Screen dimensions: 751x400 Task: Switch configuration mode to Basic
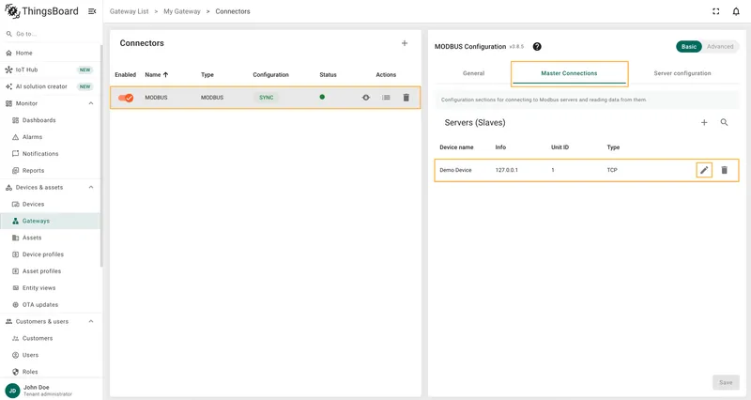click(x=689, y=46)
